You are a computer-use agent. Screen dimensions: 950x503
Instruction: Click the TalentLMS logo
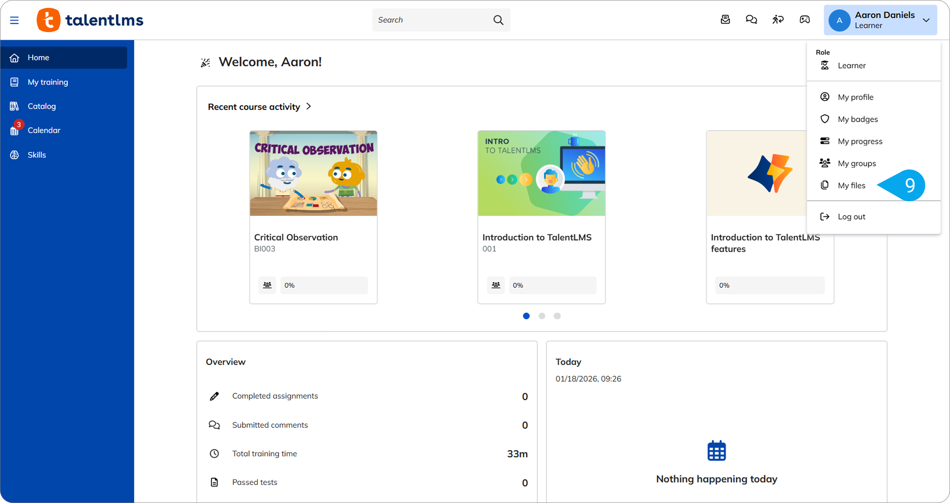90,20
